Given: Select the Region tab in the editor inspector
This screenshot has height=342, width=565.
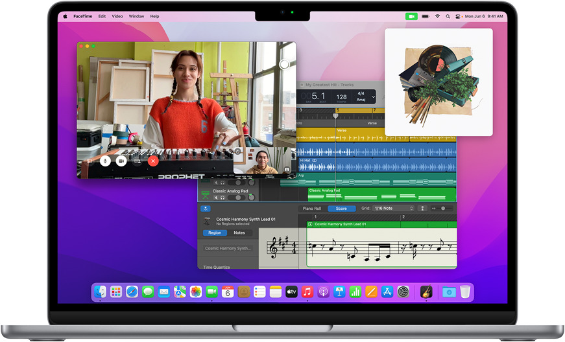Looking at the screenshot, I should click(x=215, y=233).
